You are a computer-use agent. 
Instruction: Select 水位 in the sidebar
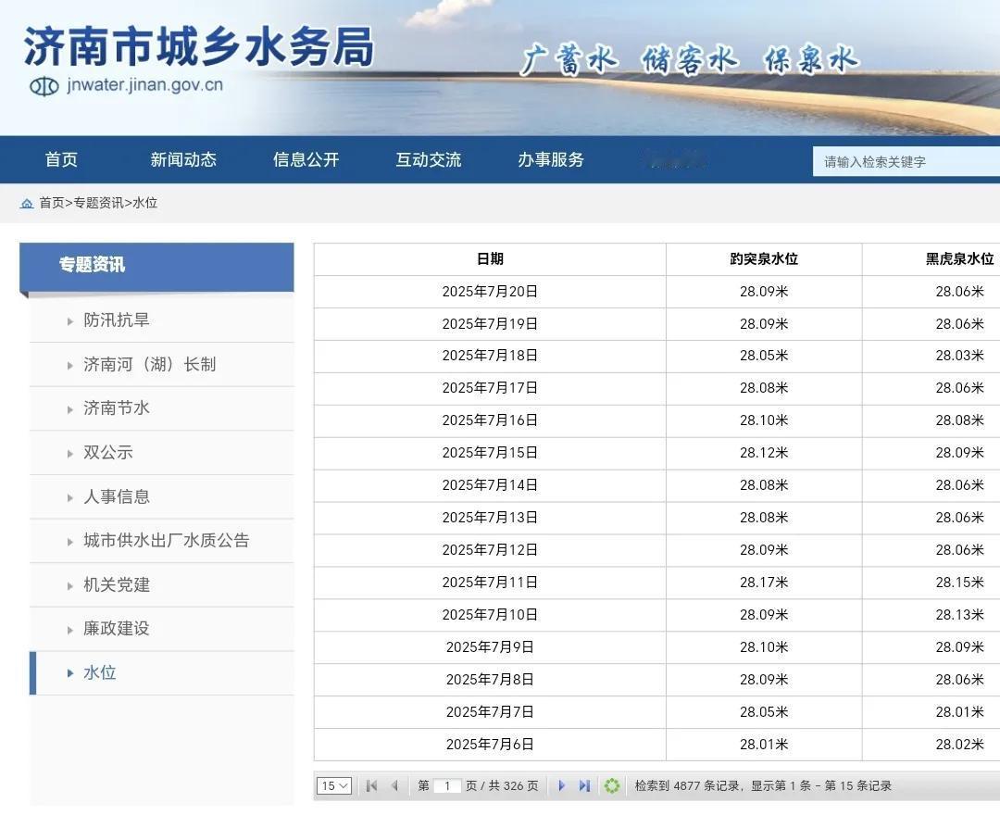pyautogui.click(x=99, y=673)
